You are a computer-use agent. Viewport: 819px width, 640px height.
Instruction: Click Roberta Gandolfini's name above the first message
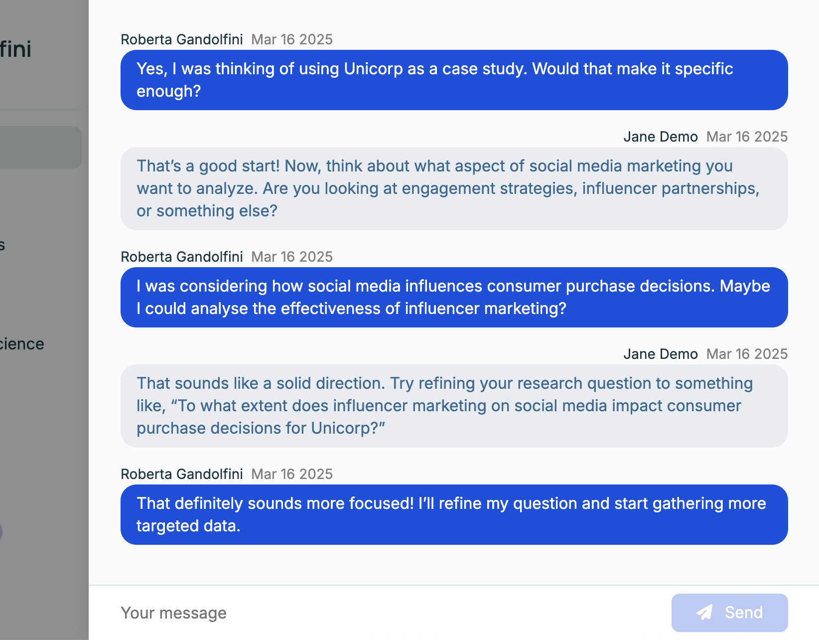point(182,39)
